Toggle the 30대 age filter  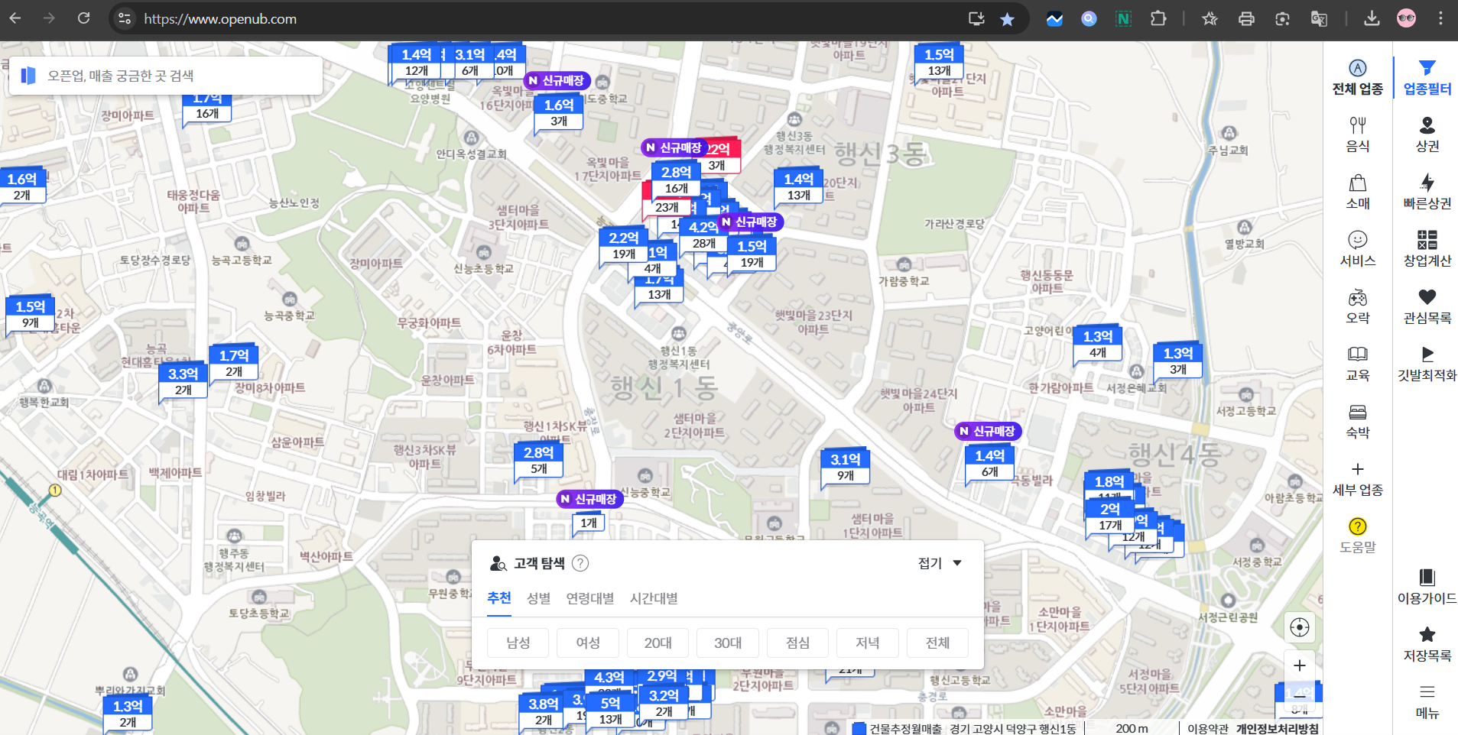tap(728, 643)
